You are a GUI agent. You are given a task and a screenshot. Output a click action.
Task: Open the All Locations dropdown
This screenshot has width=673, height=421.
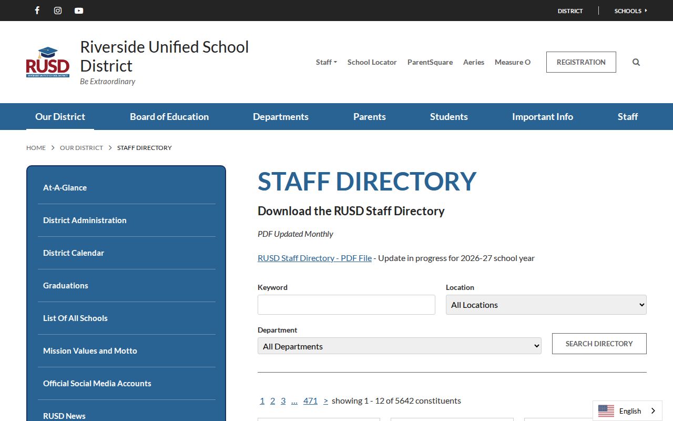tap(546, 305)
